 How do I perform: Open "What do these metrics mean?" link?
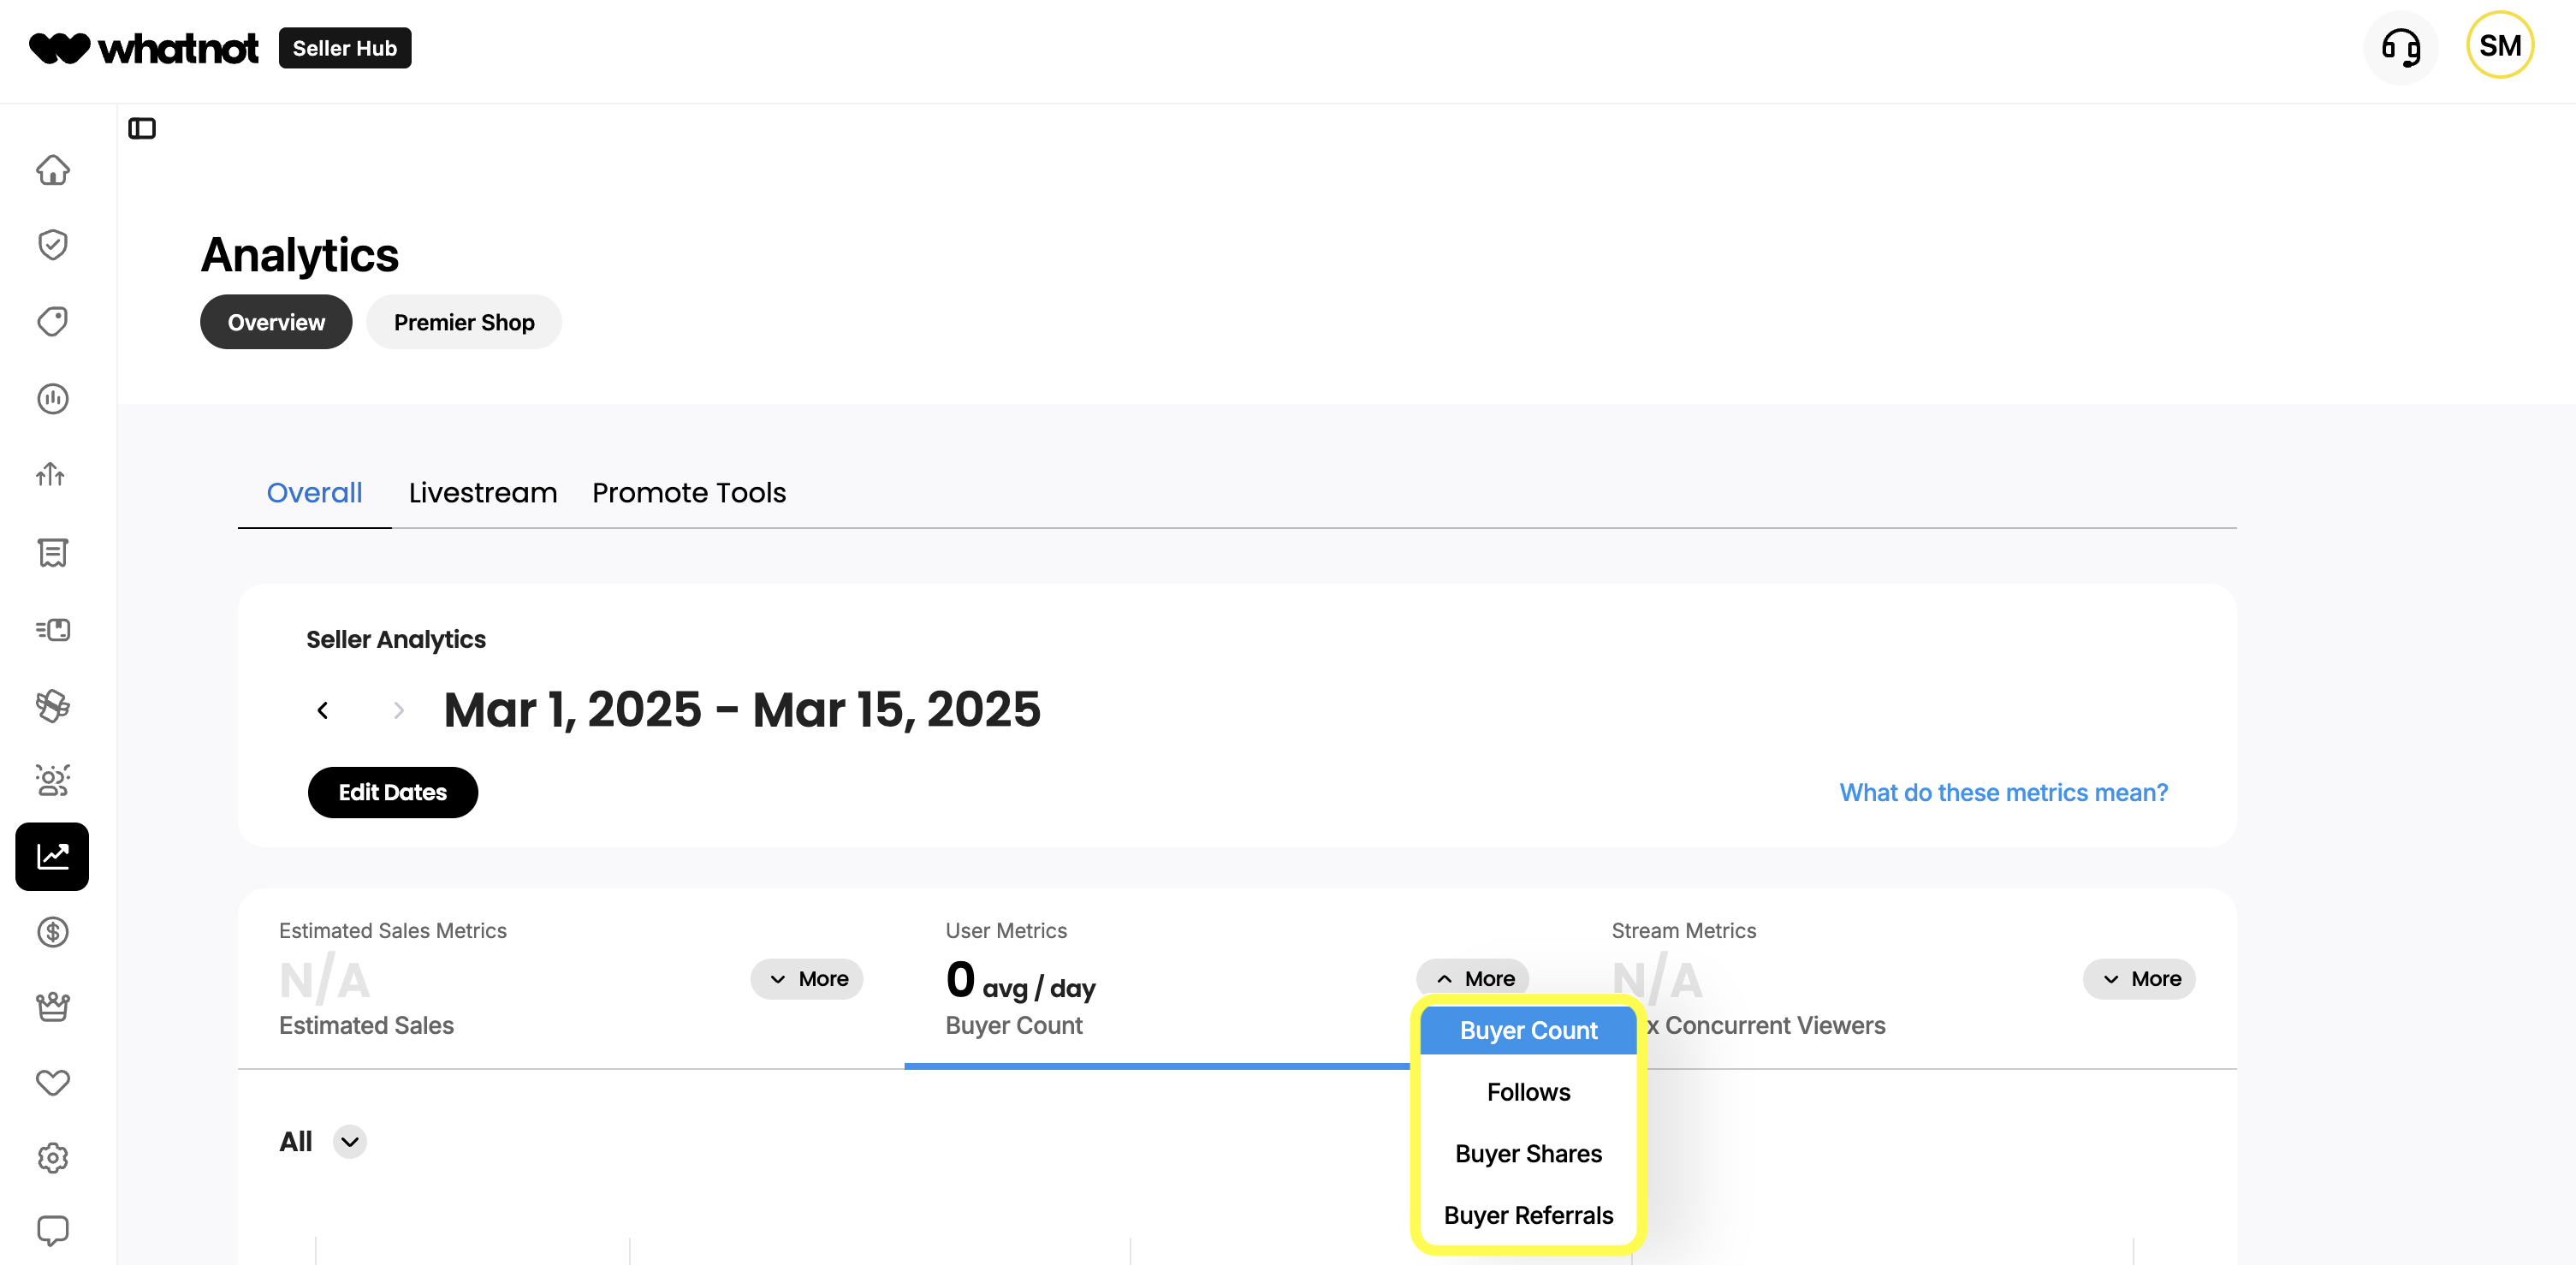2003,792
